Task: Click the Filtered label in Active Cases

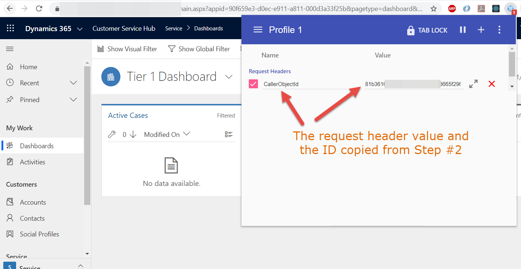Action: pos(226,116)
